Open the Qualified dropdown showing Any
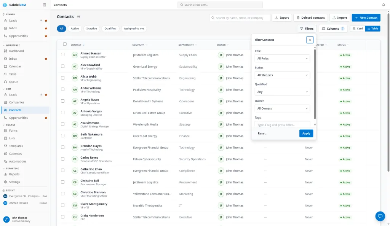Image resolution: width=390 pixels, height=226 pixels. click(x=282, y=92)
